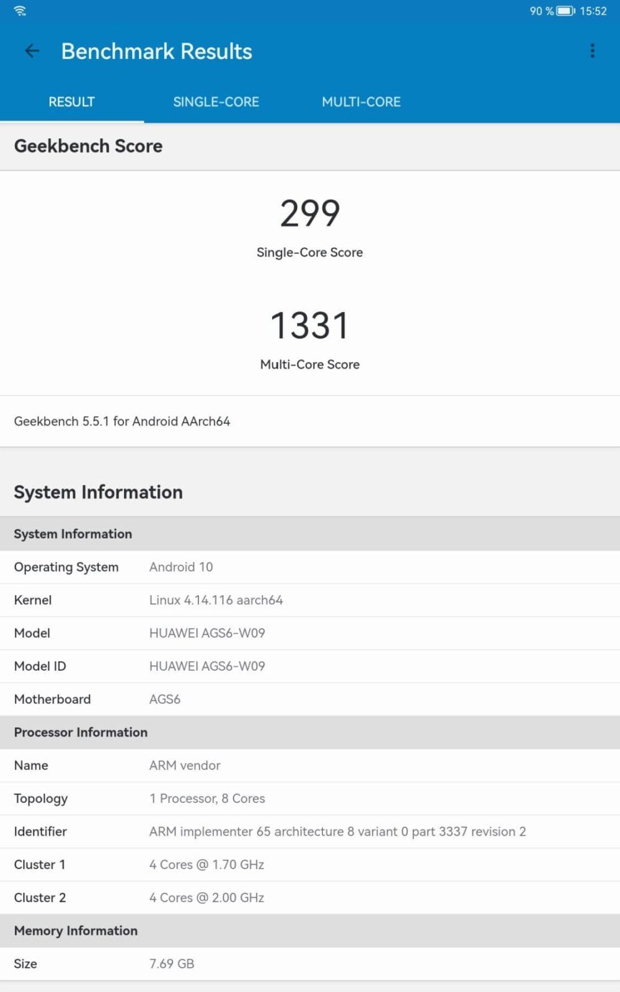Switch to the SINGLE-CORE tab
The width and height of the screenshot is (620, 992).
[216, 102]
